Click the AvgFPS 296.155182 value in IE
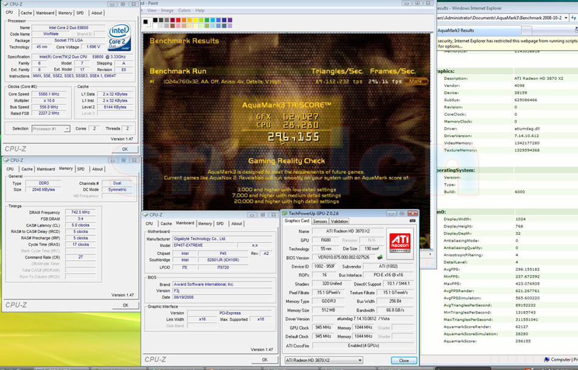 pos(528,270)
